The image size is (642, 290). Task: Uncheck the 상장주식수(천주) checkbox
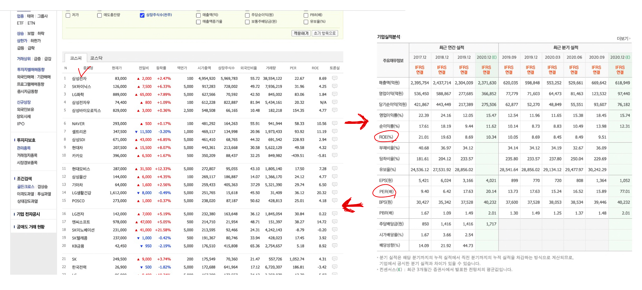point(142,15)
